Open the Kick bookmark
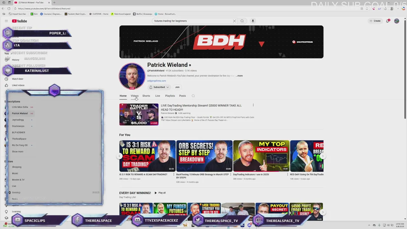The width and height of the screenshot is (407, 229). (34, 14)
